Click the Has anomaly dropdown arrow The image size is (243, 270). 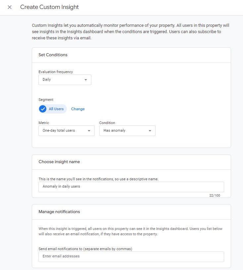[x=150, y=131]
